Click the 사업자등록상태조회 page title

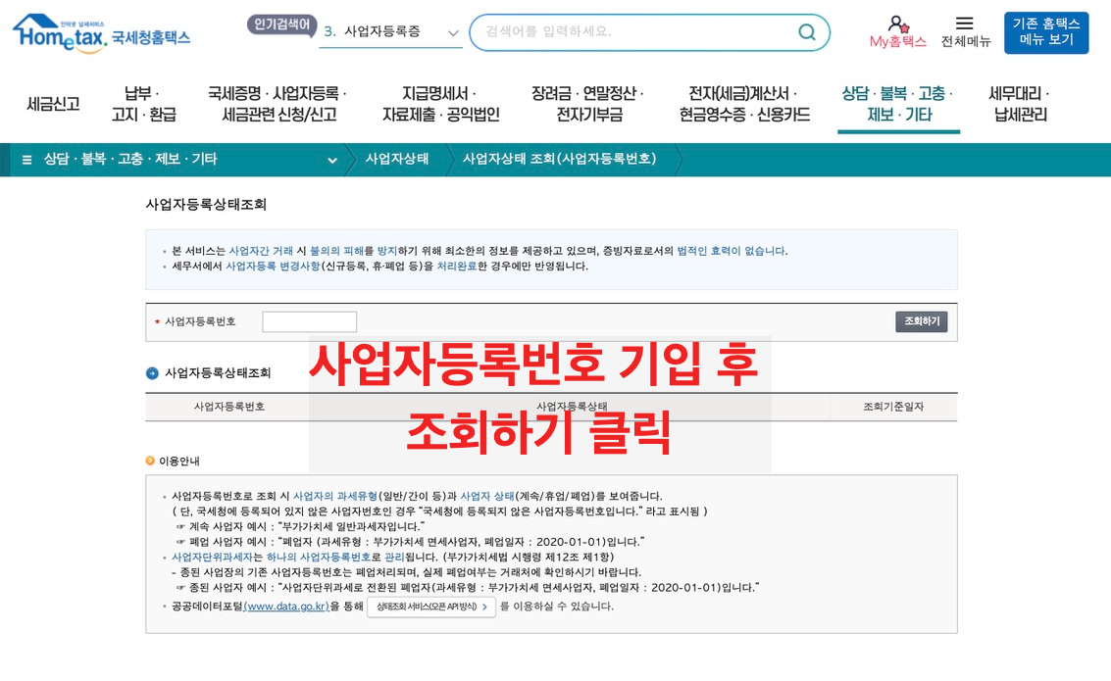[x=206, y=205]
